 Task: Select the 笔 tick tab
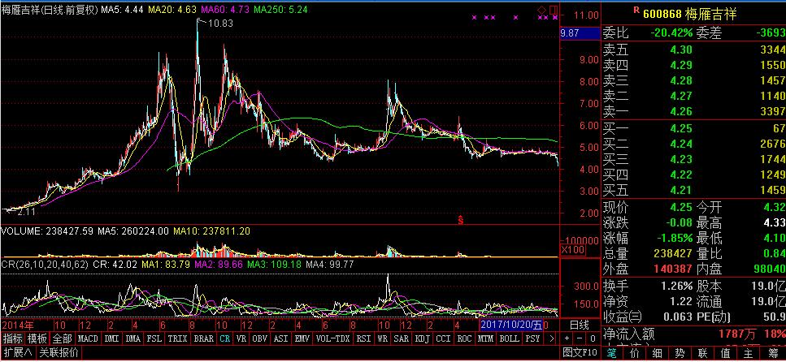click(x=611, y=353)
